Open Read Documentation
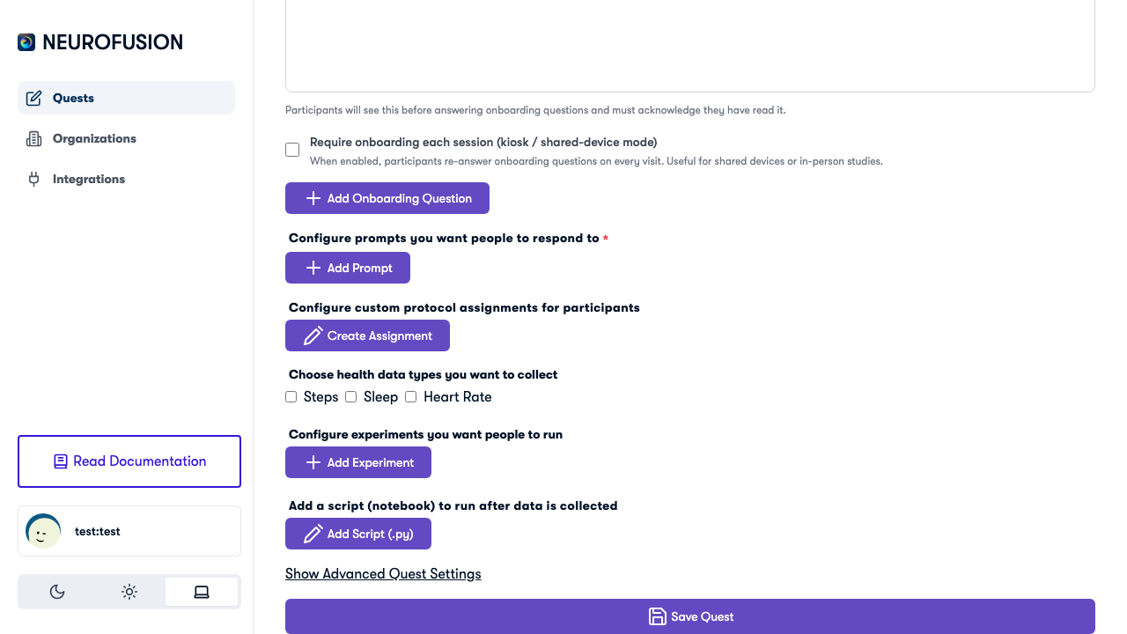The width and height of the screenshot is (1127, 634). point(129,461)
